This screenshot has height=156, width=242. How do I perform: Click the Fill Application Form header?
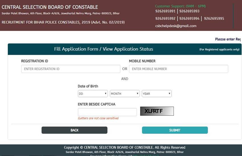click(x=104, y=49)
